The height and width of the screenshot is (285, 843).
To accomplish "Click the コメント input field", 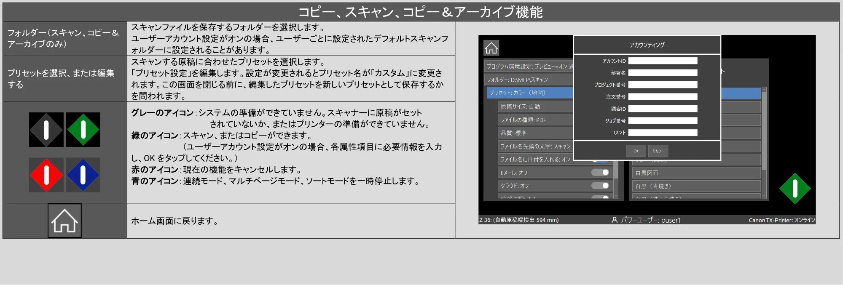I will pos(663,133).
